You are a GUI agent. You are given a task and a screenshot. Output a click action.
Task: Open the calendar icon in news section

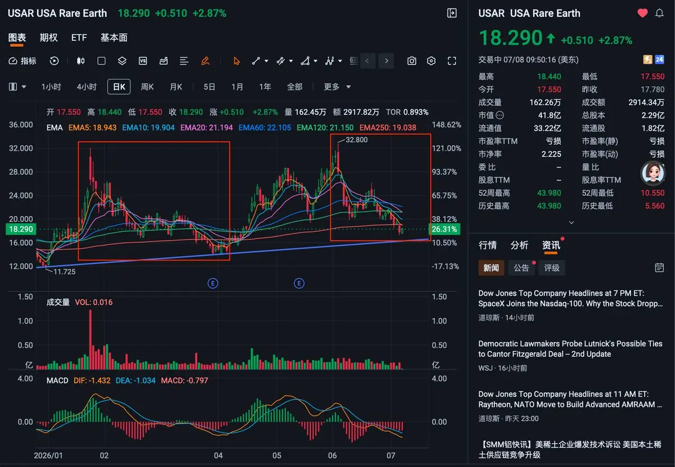pyautogui.click(x=660, y=267)
